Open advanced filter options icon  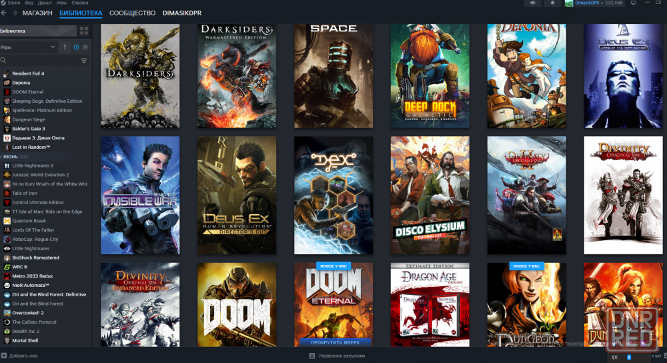pyautogui.click(x=84, y=61)
